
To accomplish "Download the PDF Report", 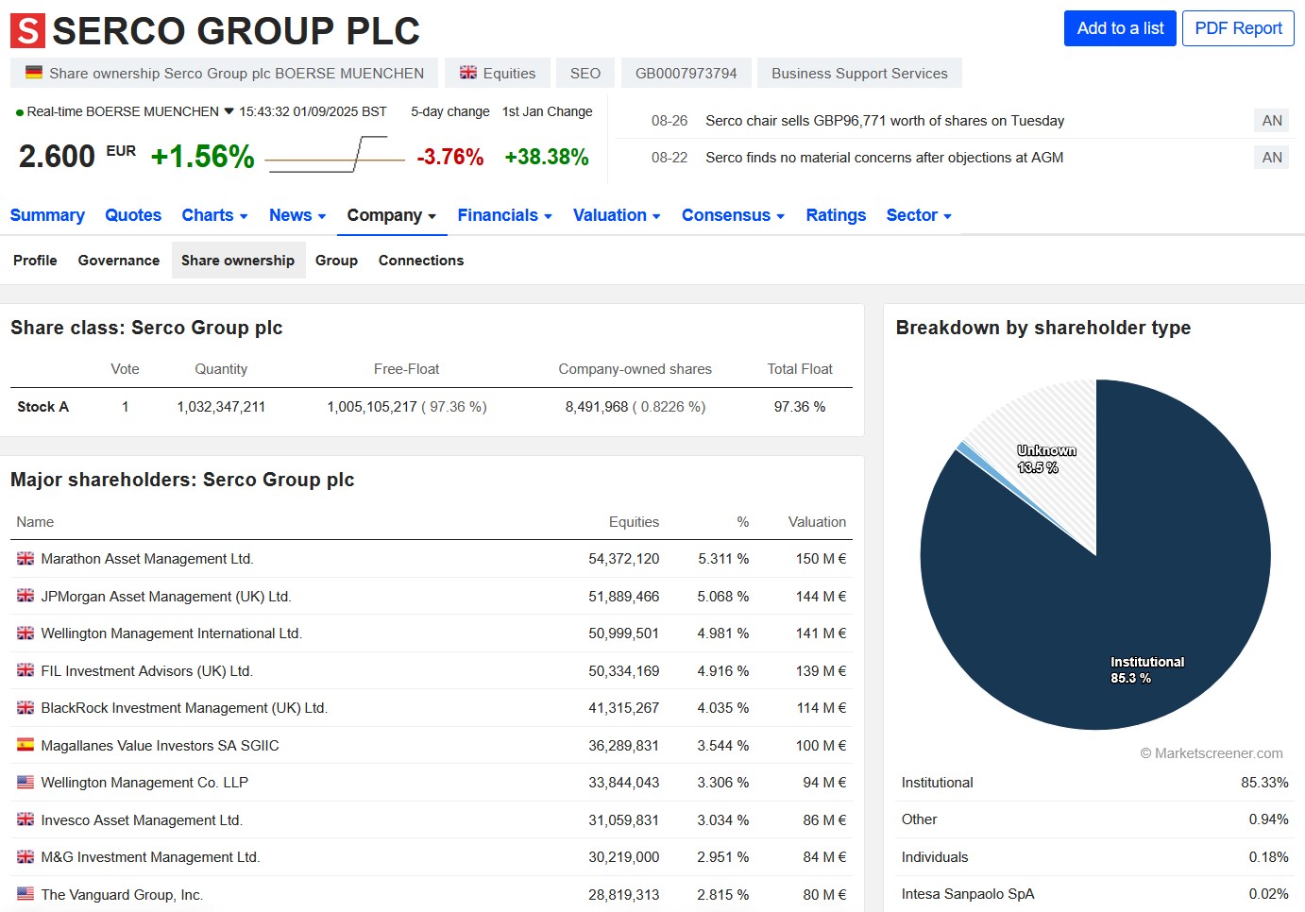I will point(1238,28).
